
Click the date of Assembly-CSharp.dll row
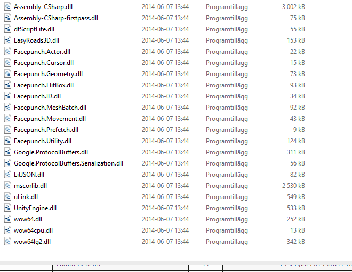point(165,7)
